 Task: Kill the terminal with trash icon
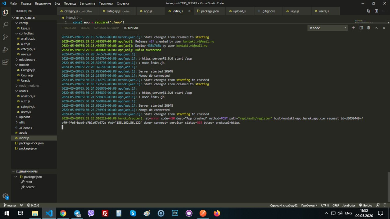click(x=369, y=28)
